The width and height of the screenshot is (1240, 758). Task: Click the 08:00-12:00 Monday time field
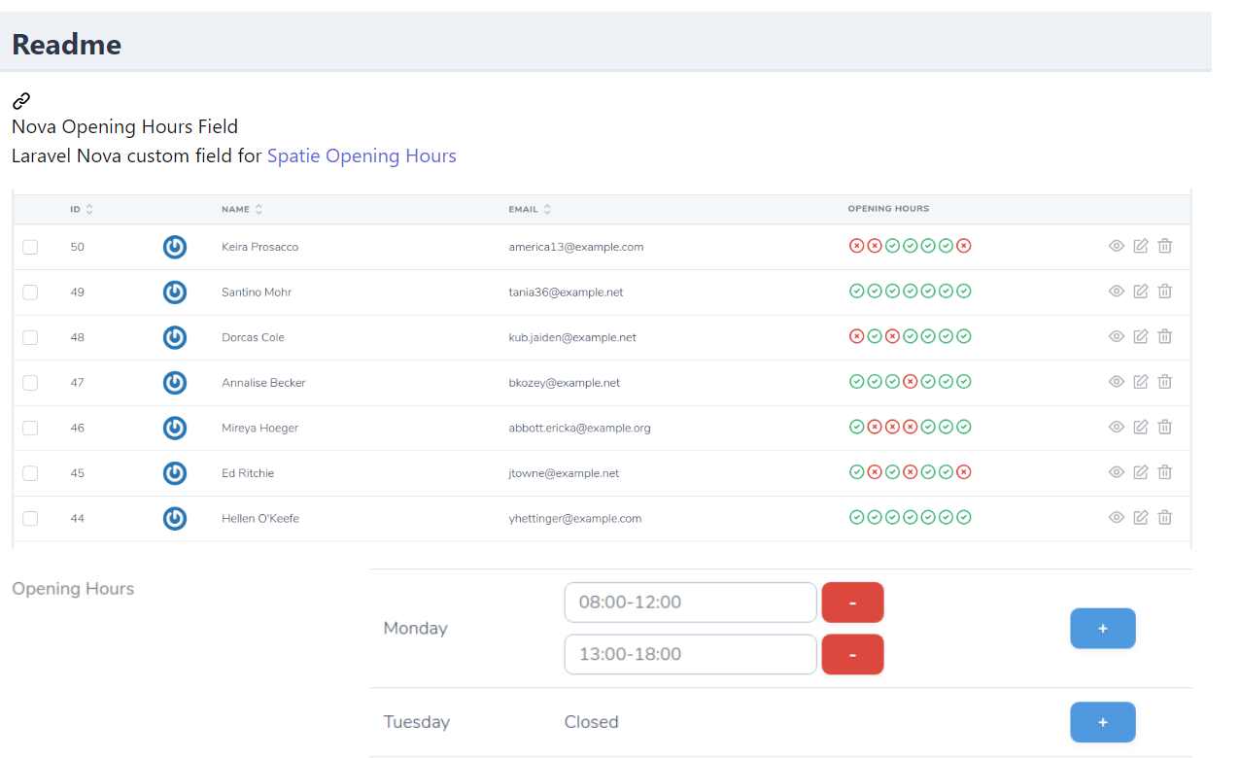[690, 603]
